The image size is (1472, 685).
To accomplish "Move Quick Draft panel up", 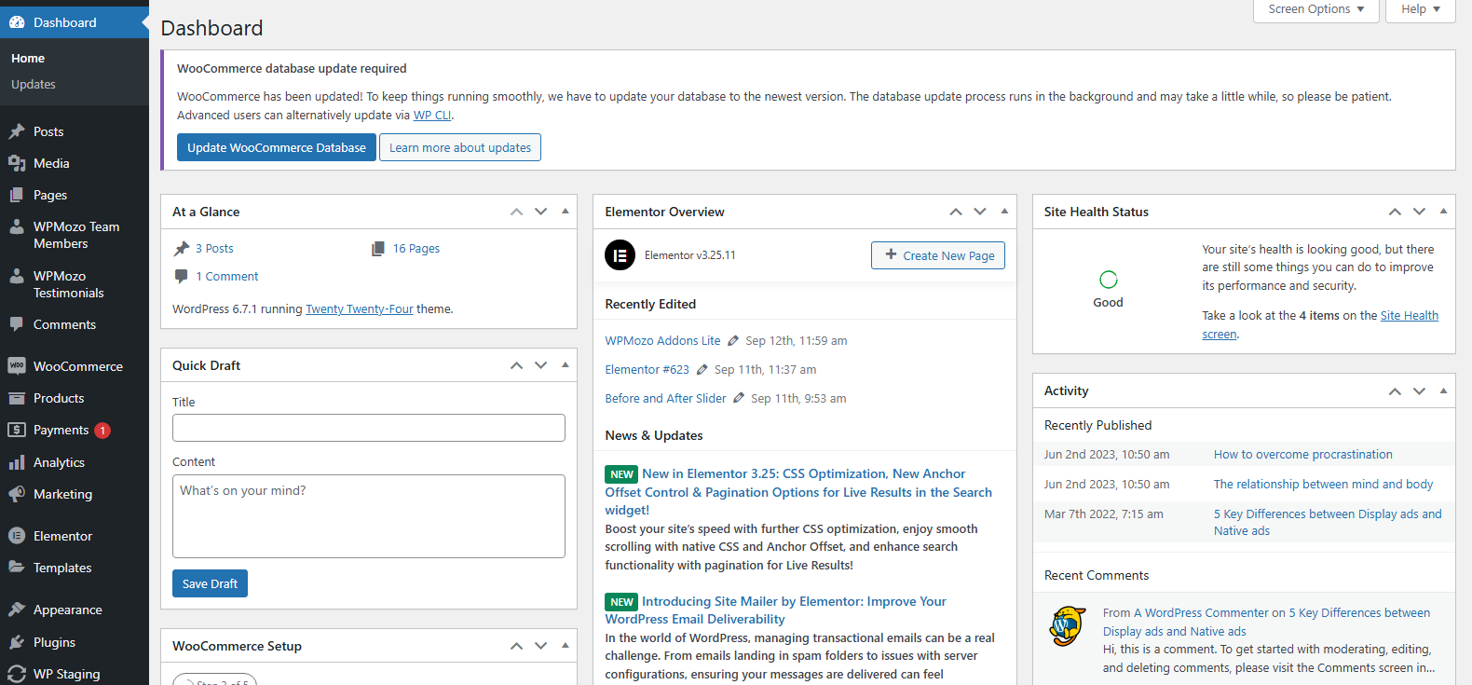I will [x=517, y=365].
